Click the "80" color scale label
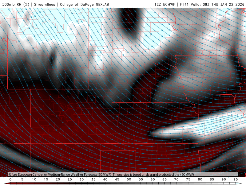 200,179
